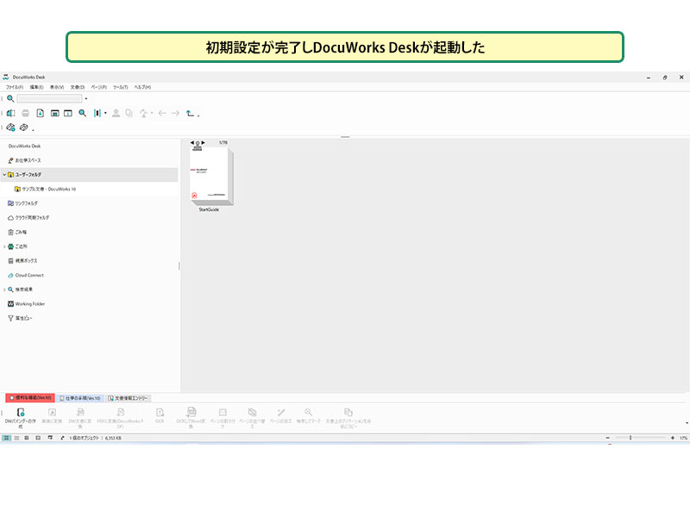Open the dropdown arrow next to the lamp-shaped icon
Image resolution: width=690 pixels, height=517 pixels.
tap(152, 113)
